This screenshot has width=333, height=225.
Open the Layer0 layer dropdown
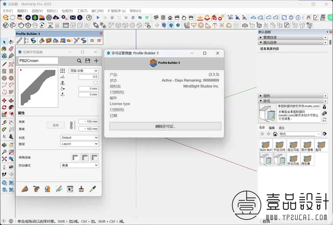(x=80, y=144)
